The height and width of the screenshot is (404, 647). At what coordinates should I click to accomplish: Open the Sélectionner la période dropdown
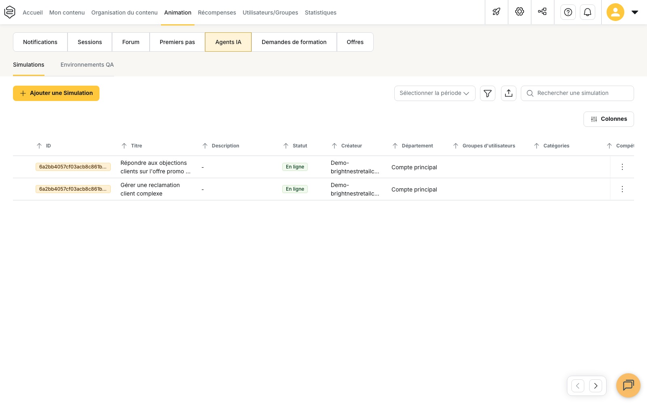click(435, 93)
